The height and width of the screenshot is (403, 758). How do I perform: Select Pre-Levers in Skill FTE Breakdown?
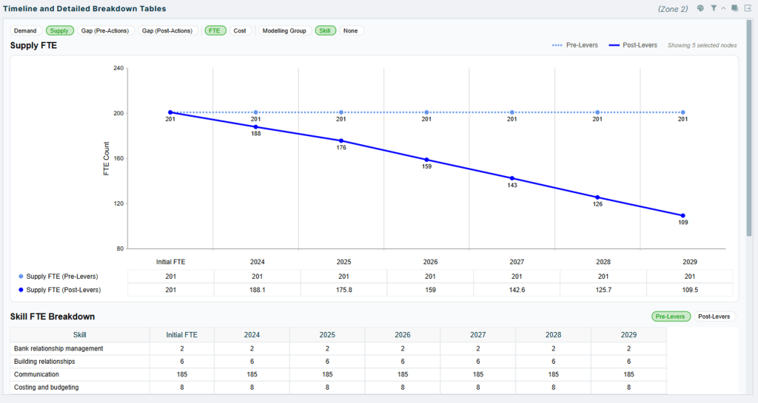(x=671, y=316)
